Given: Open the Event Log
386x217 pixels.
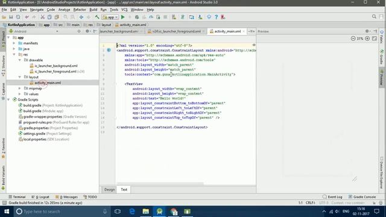Looking at the screenshot, I should point(332,197).
